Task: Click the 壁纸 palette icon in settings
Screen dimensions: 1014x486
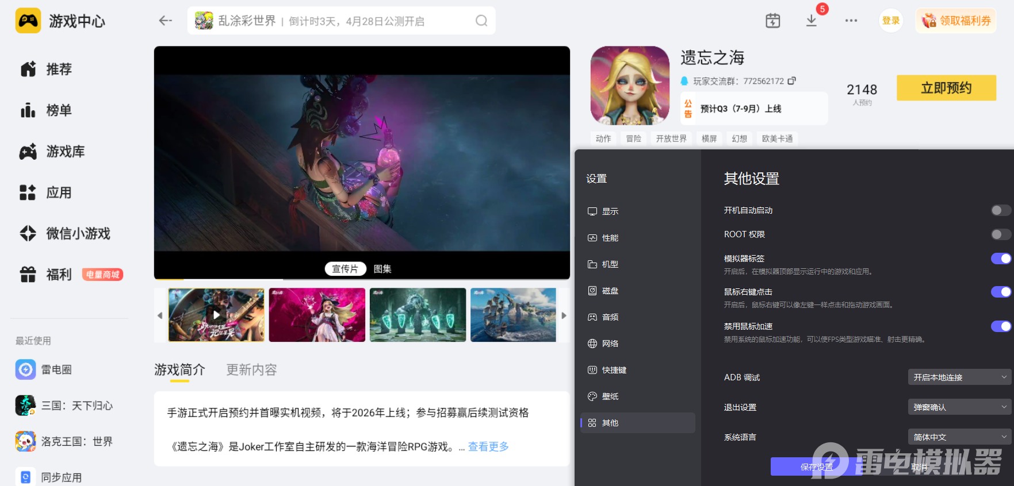Action: [592, 396]
